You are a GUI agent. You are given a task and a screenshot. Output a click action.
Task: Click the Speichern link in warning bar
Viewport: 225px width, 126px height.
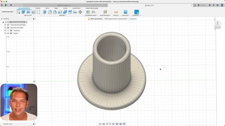133,19
